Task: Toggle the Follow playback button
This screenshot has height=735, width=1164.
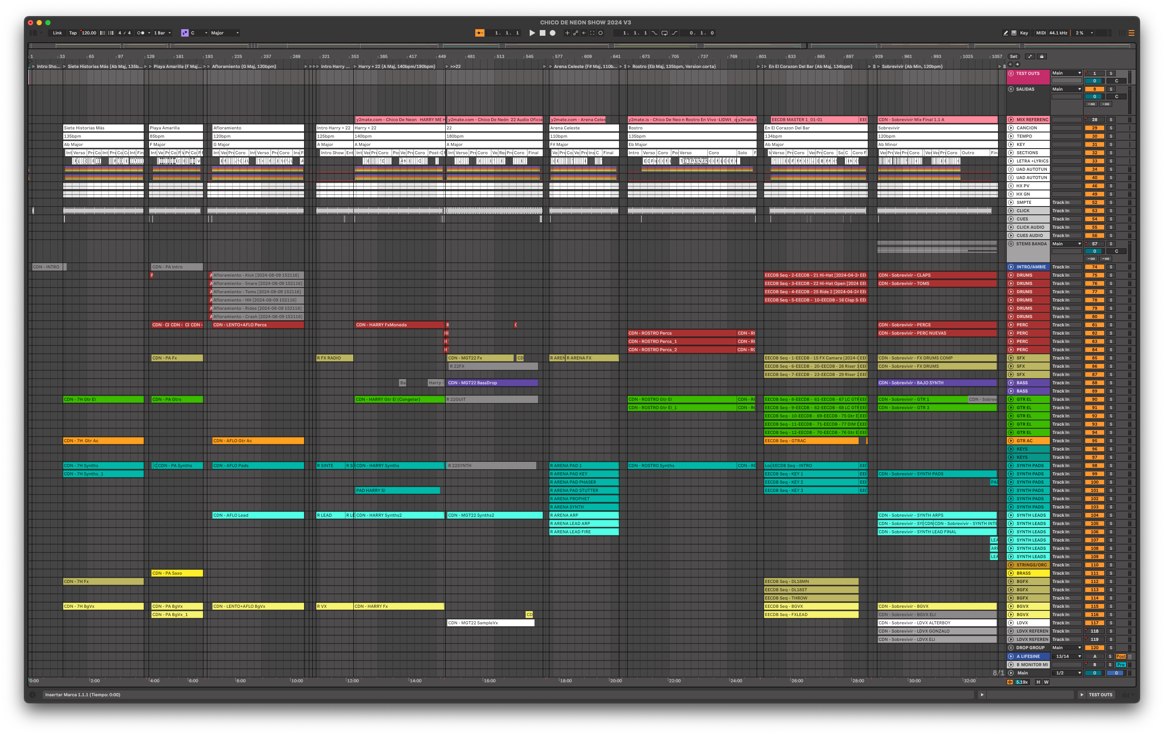Action: click(x=480, y=33)
